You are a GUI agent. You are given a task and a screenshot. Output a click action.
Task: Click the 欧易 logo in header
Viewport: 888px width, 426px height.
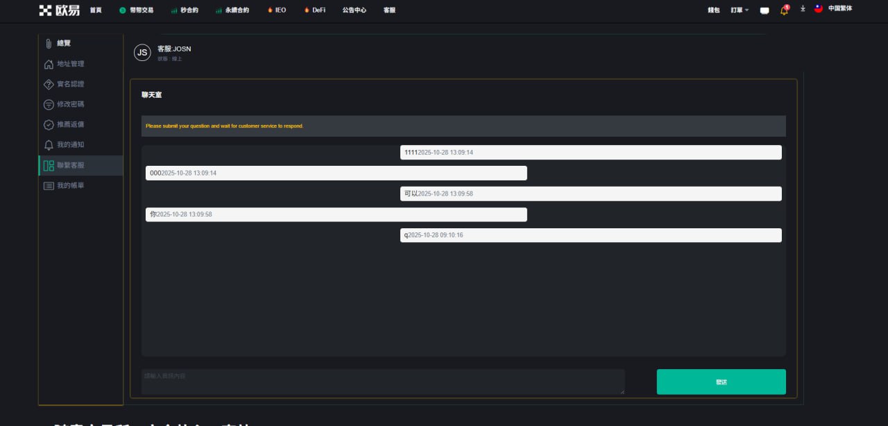pos(59,10)
